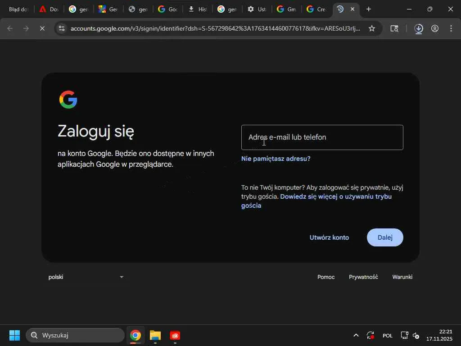Close the active sign-in tab

click(352, 9)
